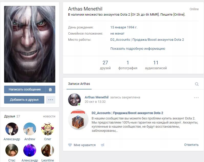Open first Александр friend avatar
This screenshot has width=204, height=162.
(12, 129)
